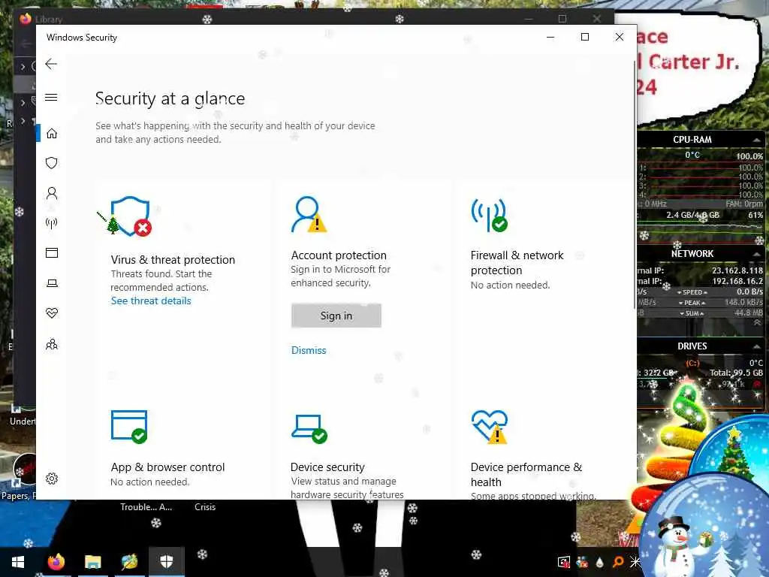The image size is (769, 577).
Task: Click the Library window title behind
Action: (x=49, y=20)
